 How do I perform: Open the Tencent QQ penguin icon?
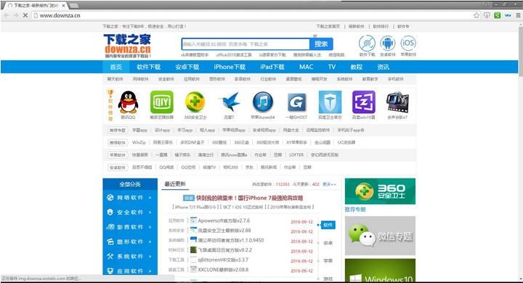tap(128, 102)
